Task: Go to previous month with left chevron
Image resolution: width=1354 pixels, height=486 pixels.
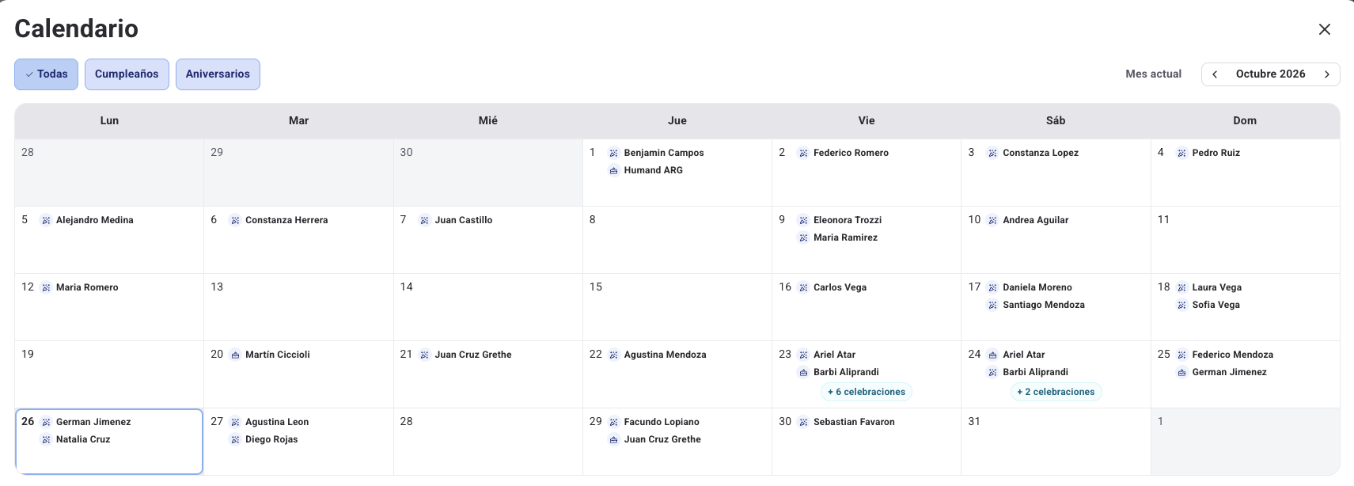Action: tap(1215, 74)
